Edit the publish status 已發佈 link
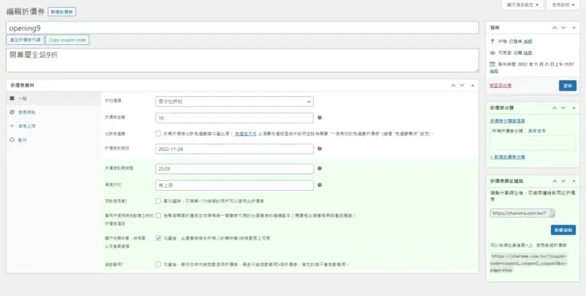 528,41
